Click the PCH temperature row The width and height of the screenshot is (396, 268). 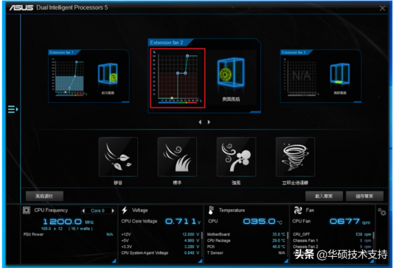coord(246,246)
